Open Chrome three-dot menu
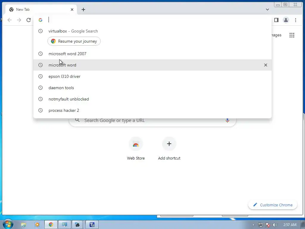 coord(295,20)
